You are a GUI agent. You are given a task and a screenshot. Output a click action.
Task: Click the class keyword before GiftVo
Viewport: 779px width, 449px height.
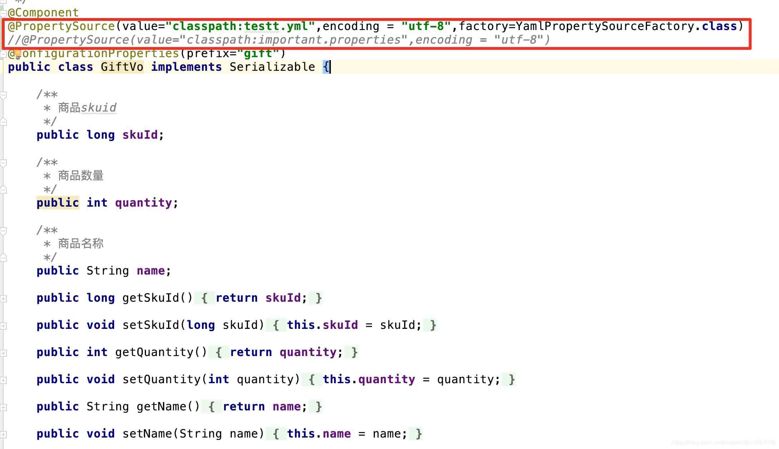pyautogui.click(x=75, y=67)
